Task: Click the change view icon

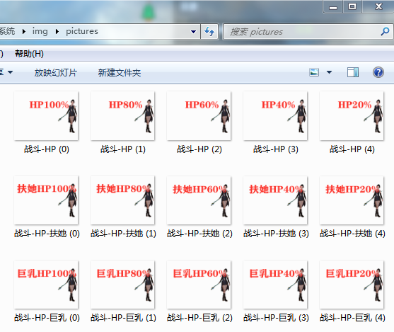Action: coord(314,72)
